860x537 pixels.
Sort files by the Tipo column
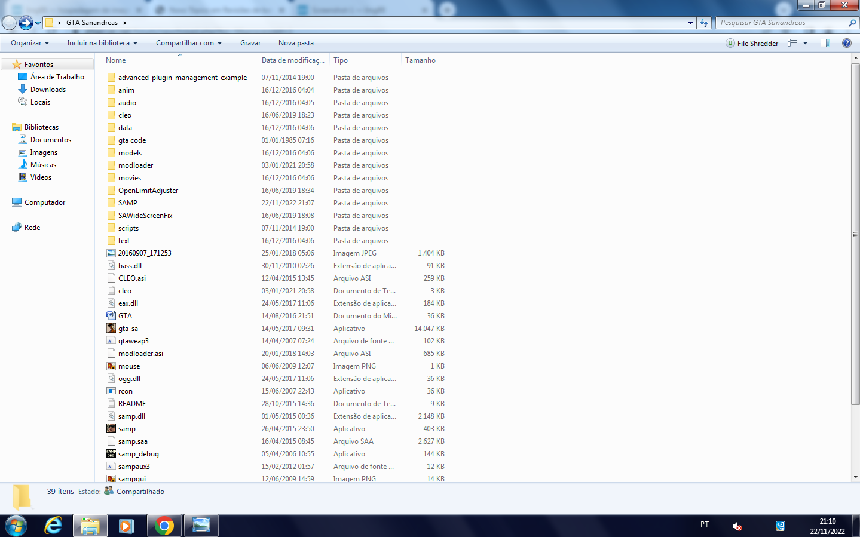coord(365,60)
